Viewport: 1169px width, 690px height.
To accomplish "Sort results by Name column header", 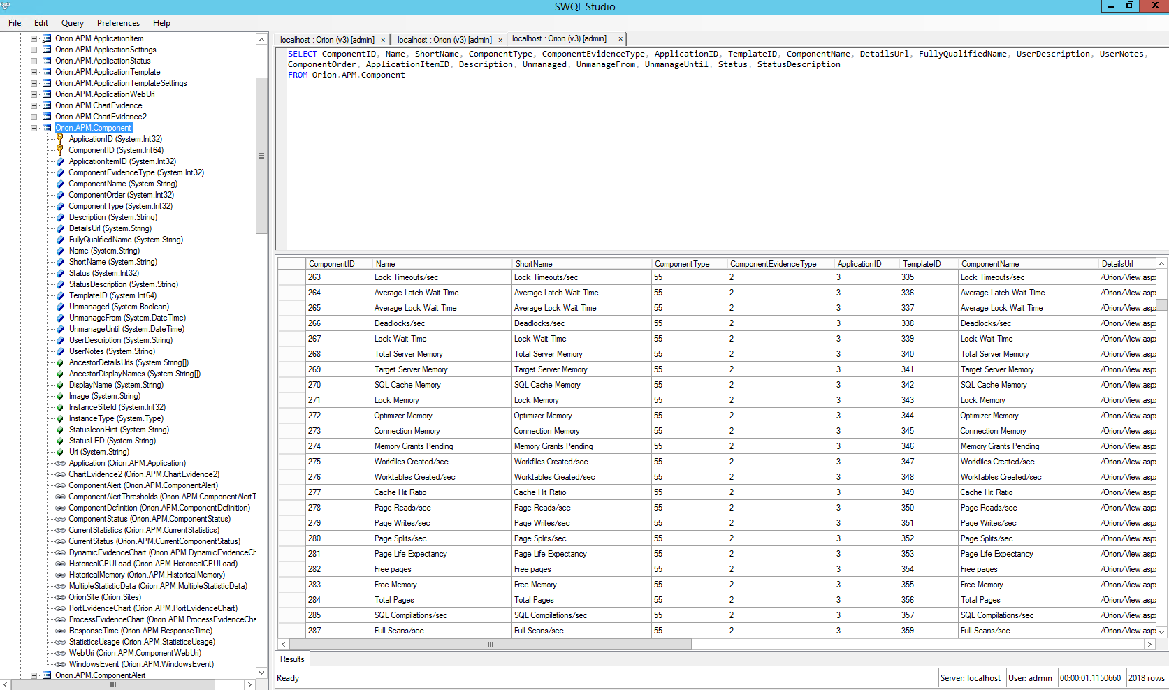I will coord(443,264).
